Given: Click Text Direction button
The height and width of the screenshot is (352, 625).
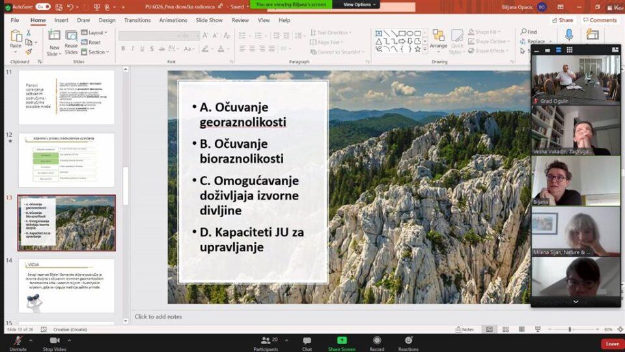Looking at the screenshot, I should pyautogui.click(x=331, y=33).
